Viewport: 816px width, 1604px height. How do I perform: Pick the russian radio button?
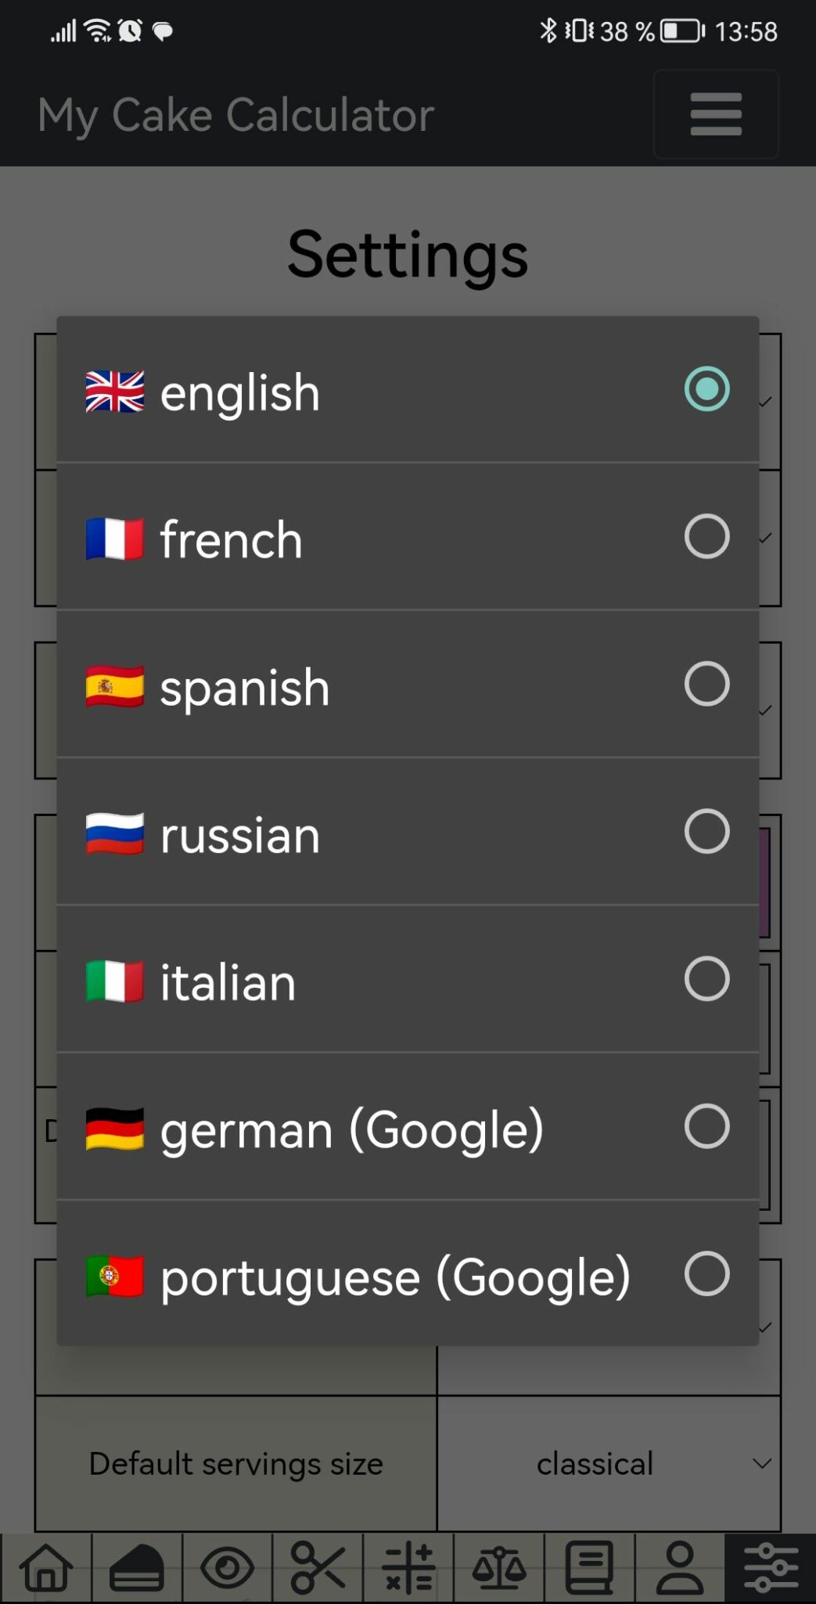(x=706, y=831)
